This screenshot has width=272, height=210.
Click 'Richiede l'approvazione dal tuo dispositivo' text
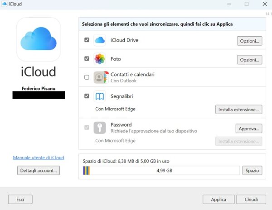154,131
